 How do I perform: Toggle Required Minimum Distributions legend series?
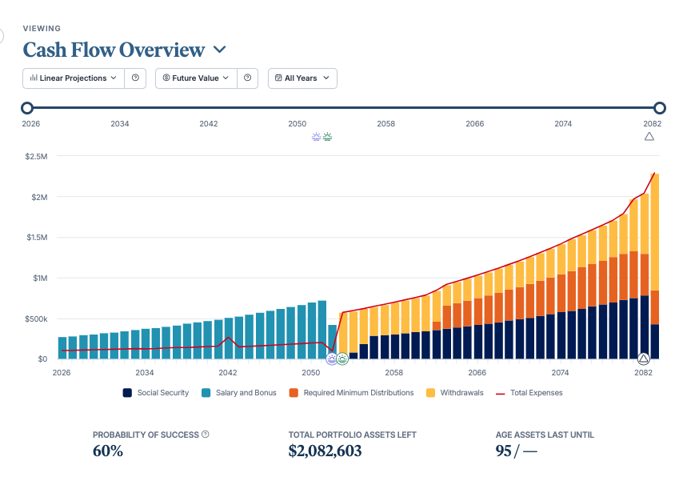(x=351, y=393)
